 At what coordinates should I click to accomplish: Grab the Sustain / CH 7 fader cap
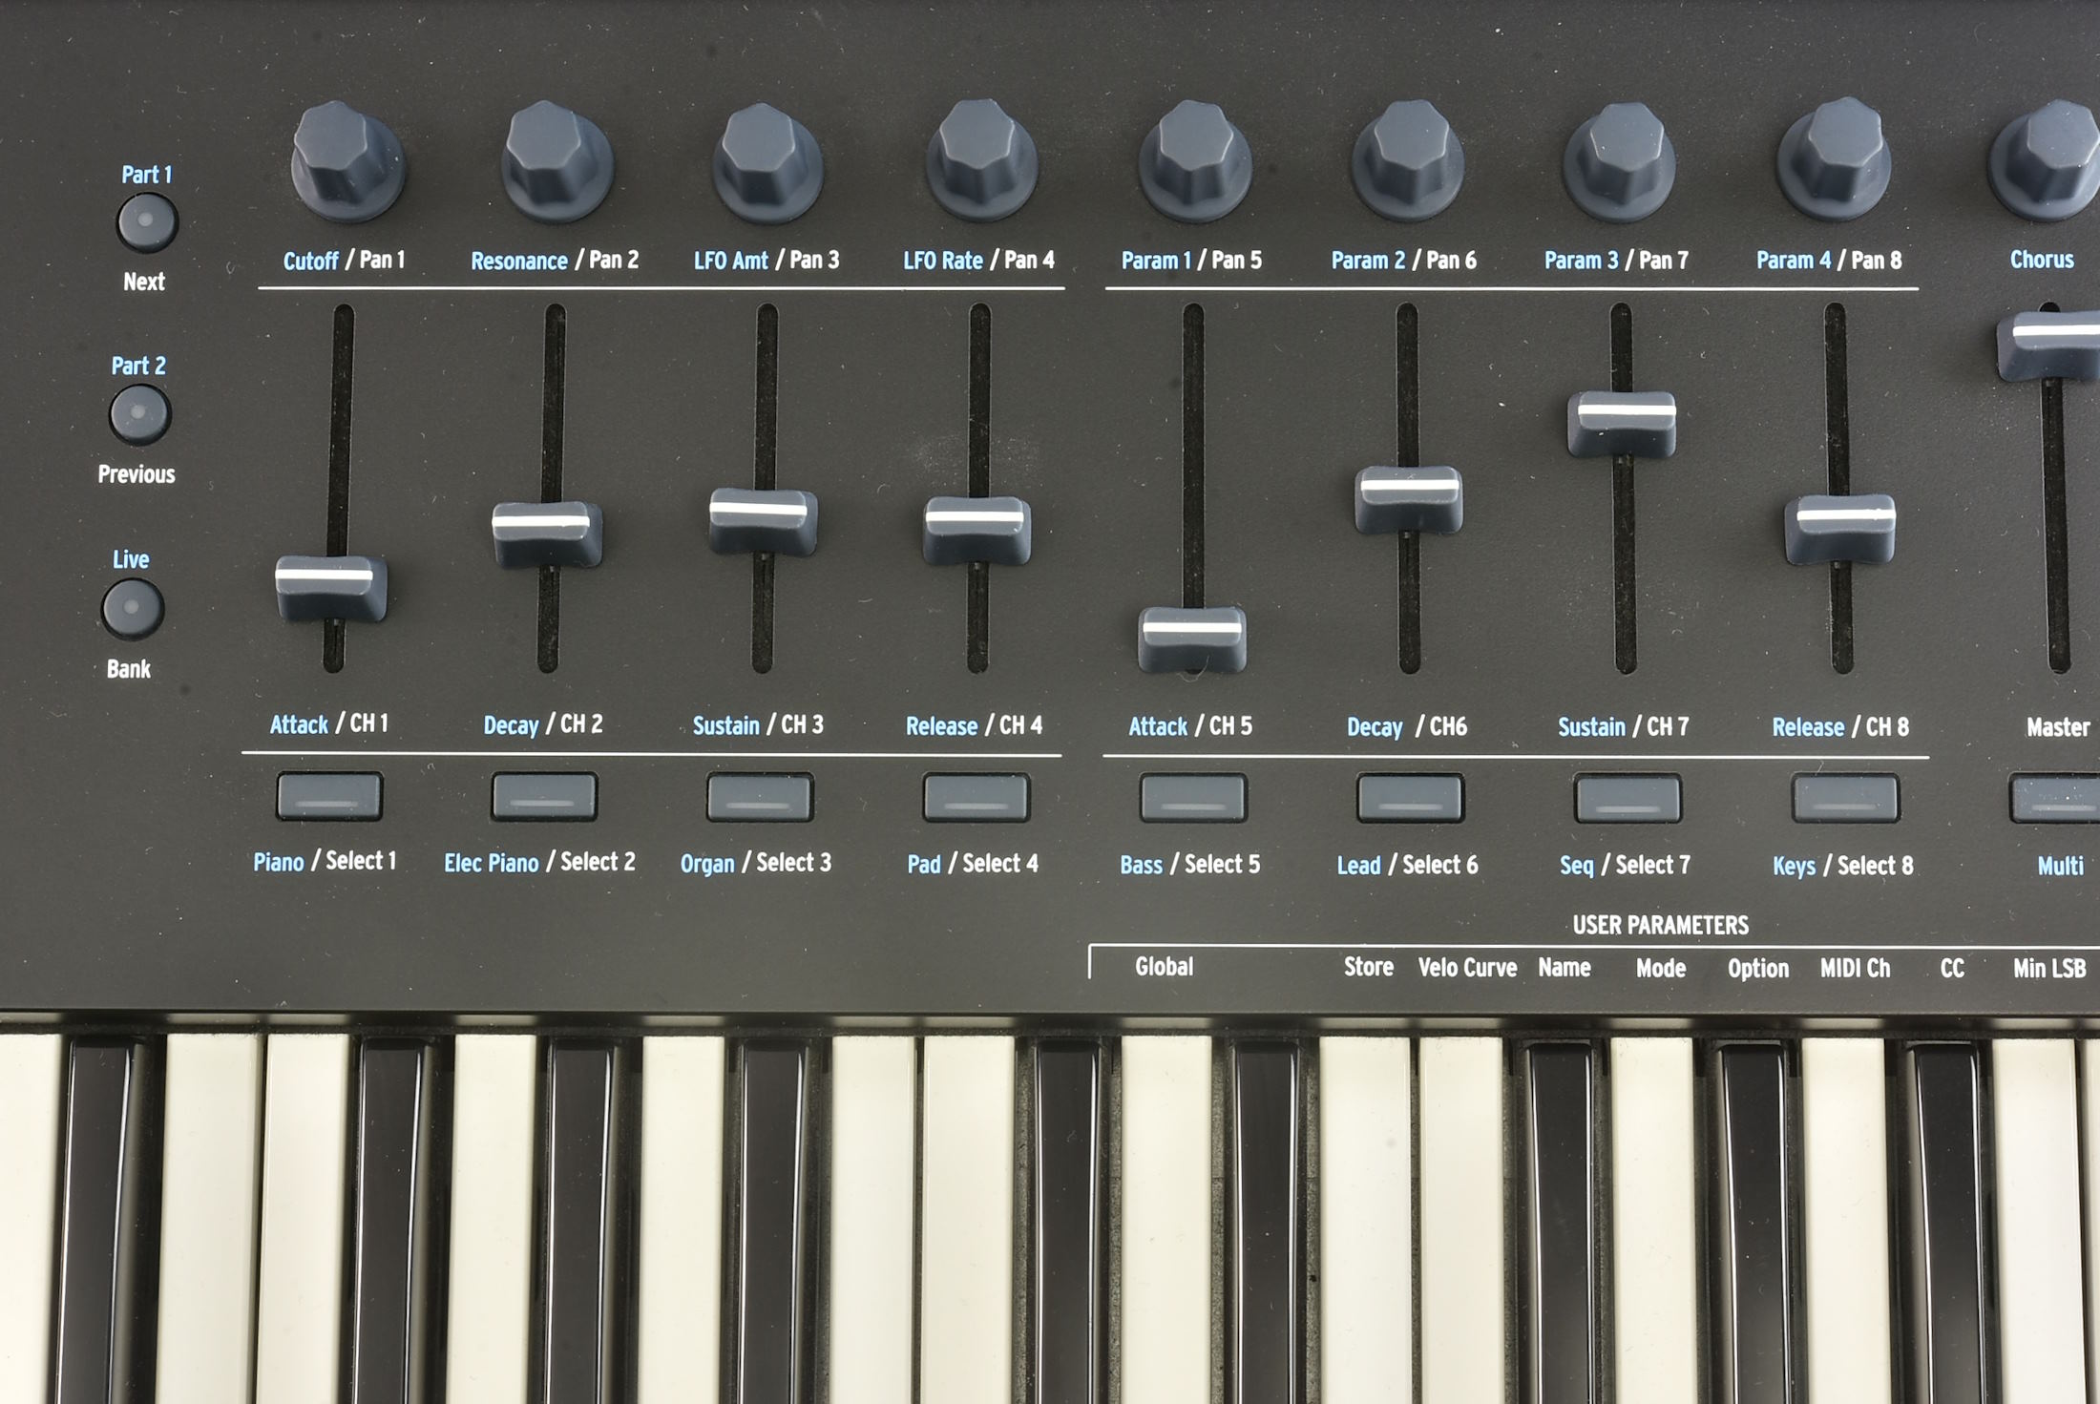click(x=1622, y=423)
